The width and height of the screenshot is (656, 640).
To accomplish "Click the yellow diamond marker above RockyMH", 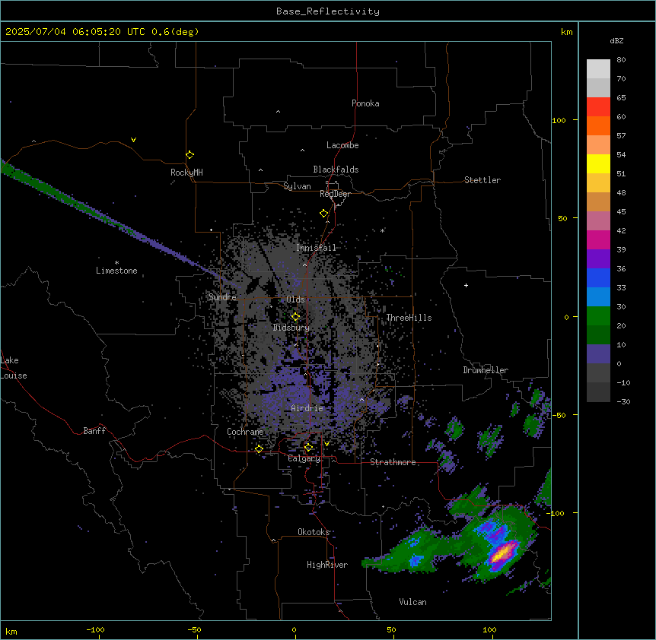I will 190,155.
